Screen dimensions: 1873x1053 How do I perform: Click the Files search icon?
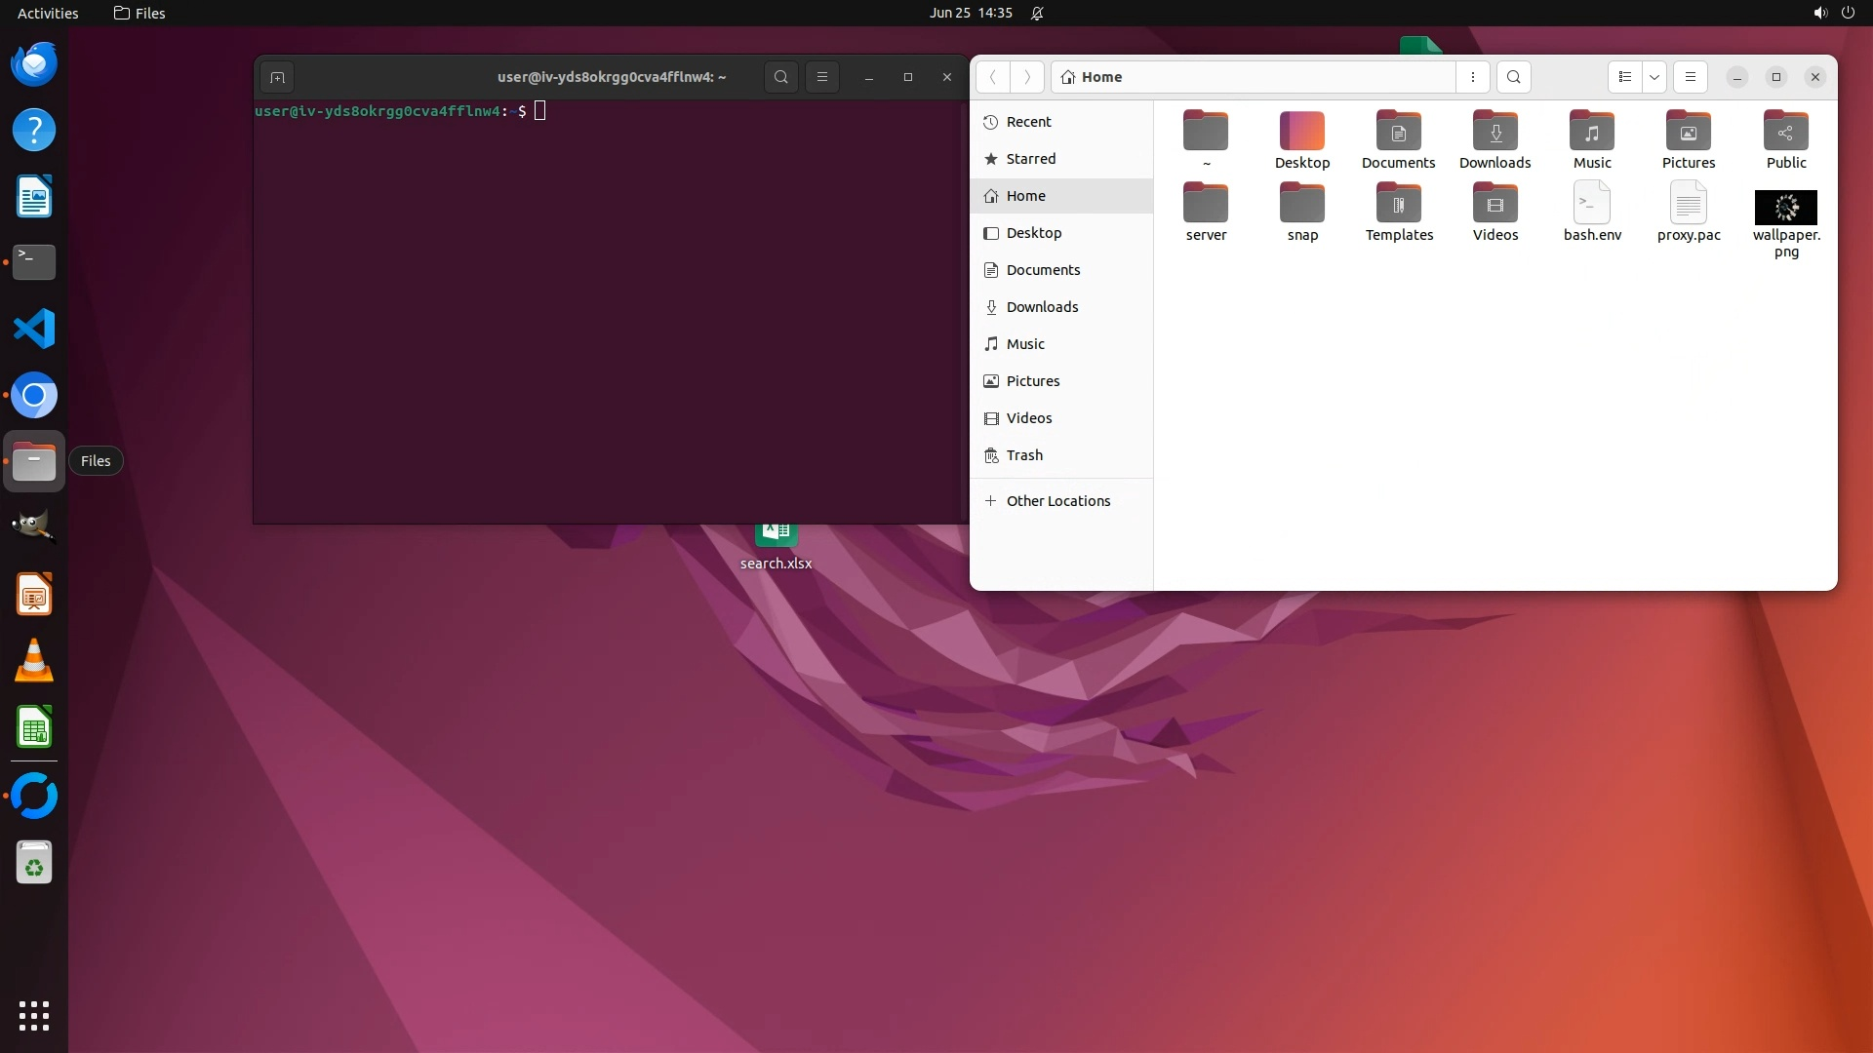tap(1513, 77)
